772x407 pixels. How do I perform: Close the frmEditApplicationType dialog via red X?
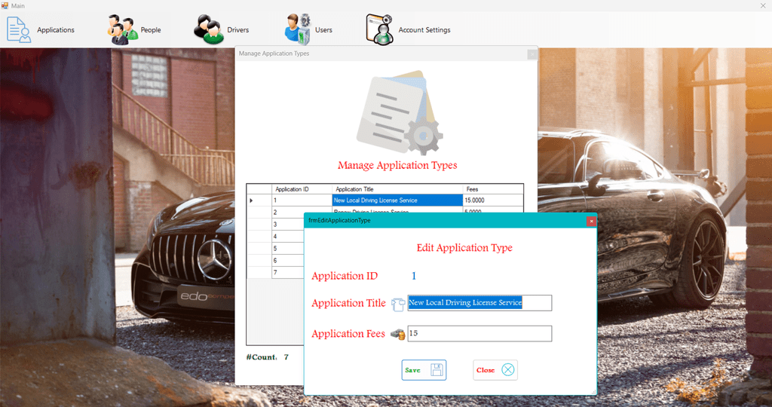click(591, 221)
